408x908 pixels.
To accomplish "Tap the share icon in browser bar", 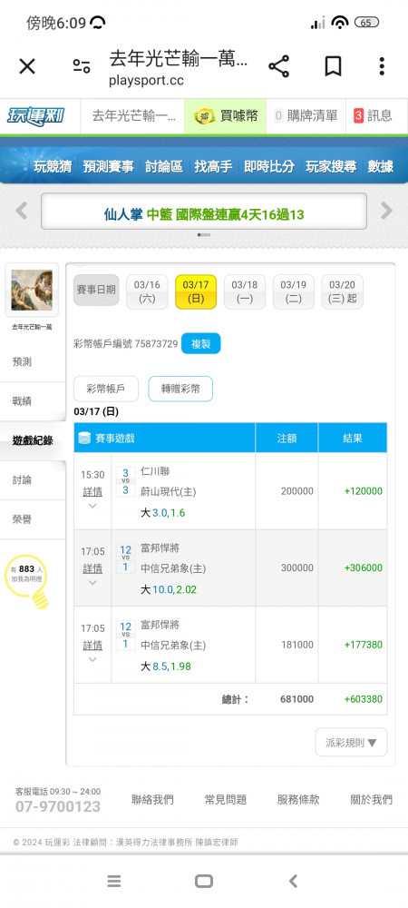I will pos(278,66).
